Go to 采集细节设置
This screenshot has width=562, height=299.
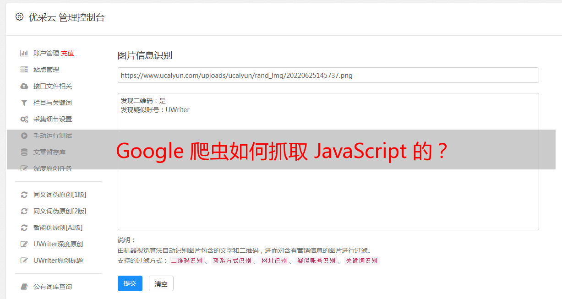tap(53, 119)
